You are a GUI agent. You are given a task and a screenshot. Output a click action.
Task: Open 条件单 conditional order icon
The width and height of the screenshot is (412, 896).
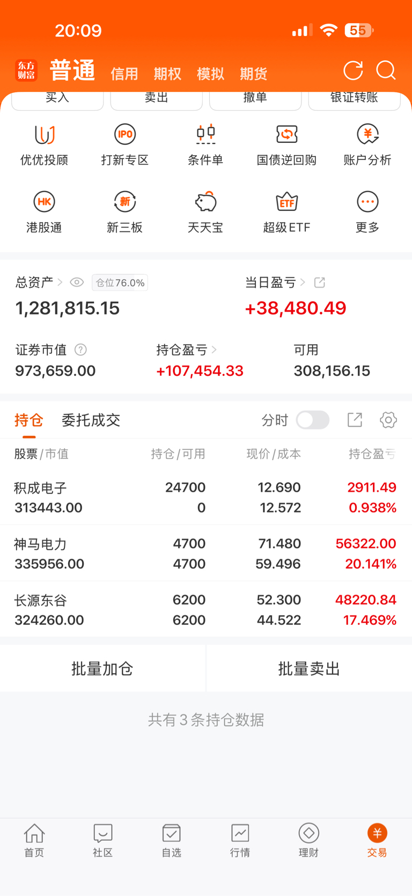click(x=205, y=135)
